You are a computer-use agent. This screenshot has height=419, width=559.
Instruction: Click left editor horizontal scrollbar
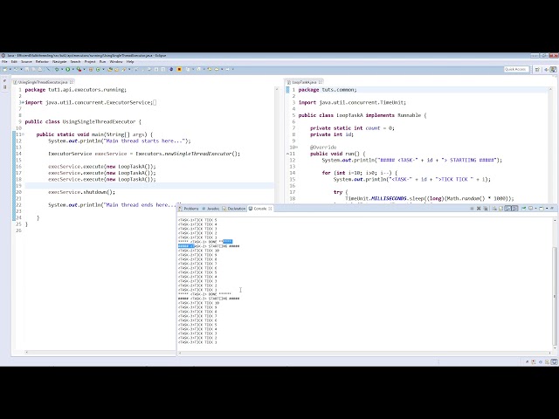[x=100, y=352]
